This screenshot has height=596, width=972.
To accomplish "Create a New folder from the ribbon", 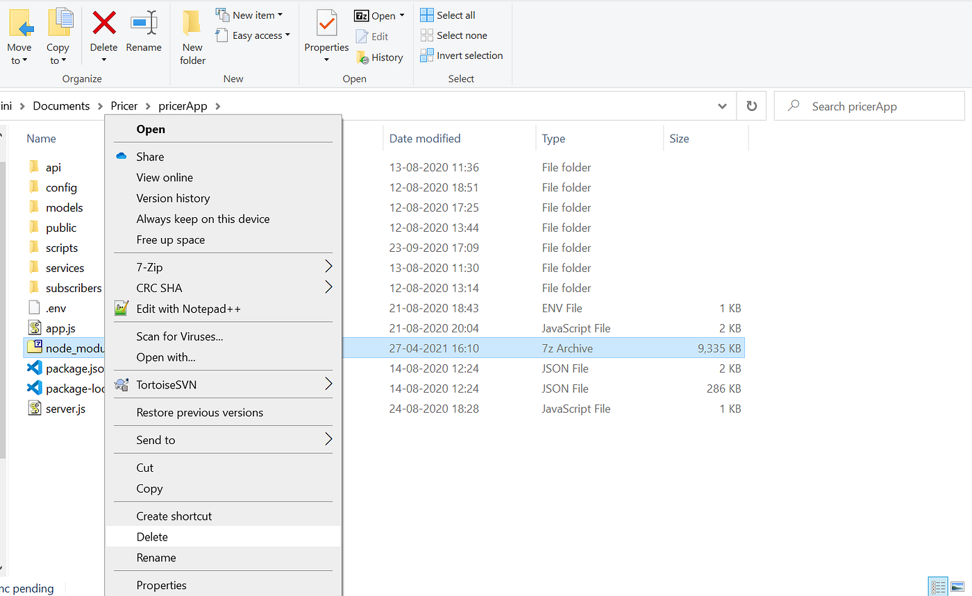I will click(192, 35).
